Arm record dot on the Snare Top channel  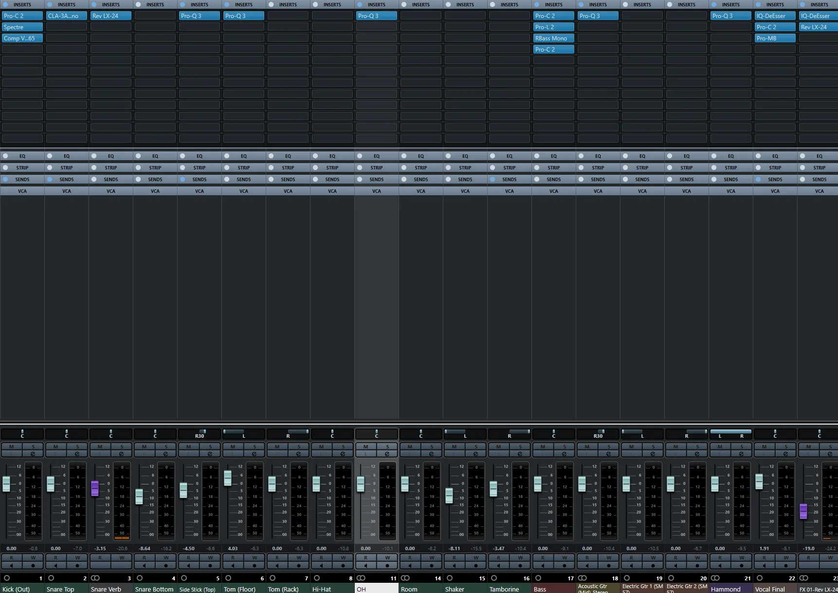pos(77,565)
